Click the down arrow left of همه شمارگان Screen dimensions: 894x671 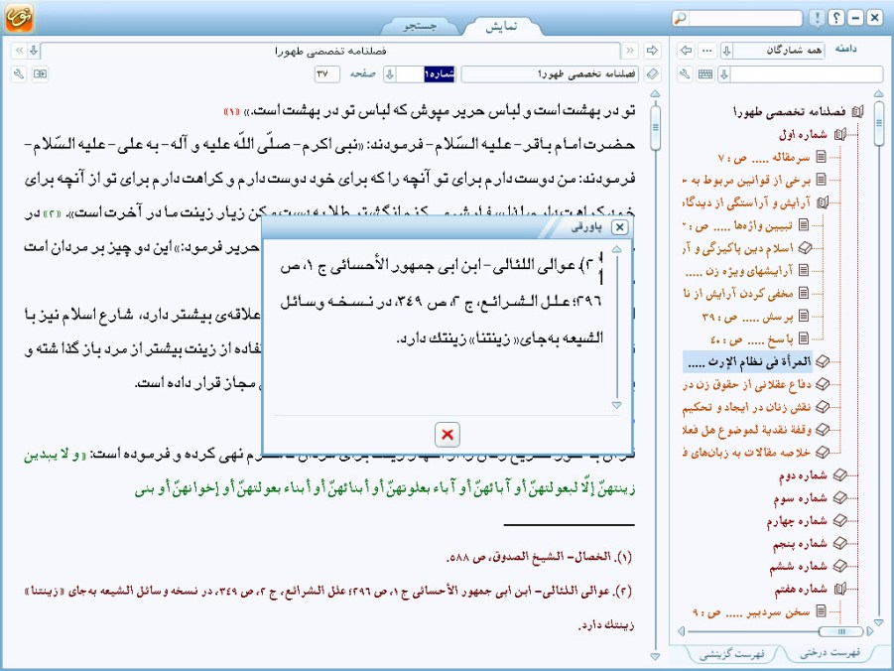[x=726, y=51]
